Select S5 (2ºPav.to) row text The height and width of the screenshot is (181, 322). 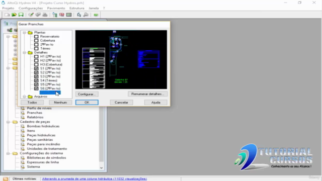tap(50, 84)
